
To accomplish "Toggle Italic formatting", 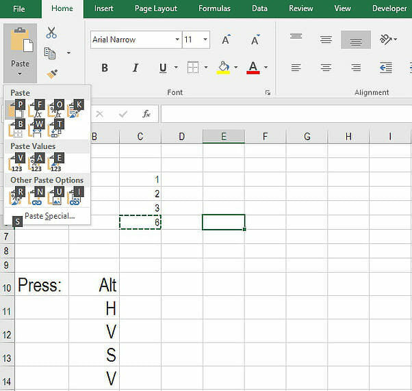I will [136, 68].
